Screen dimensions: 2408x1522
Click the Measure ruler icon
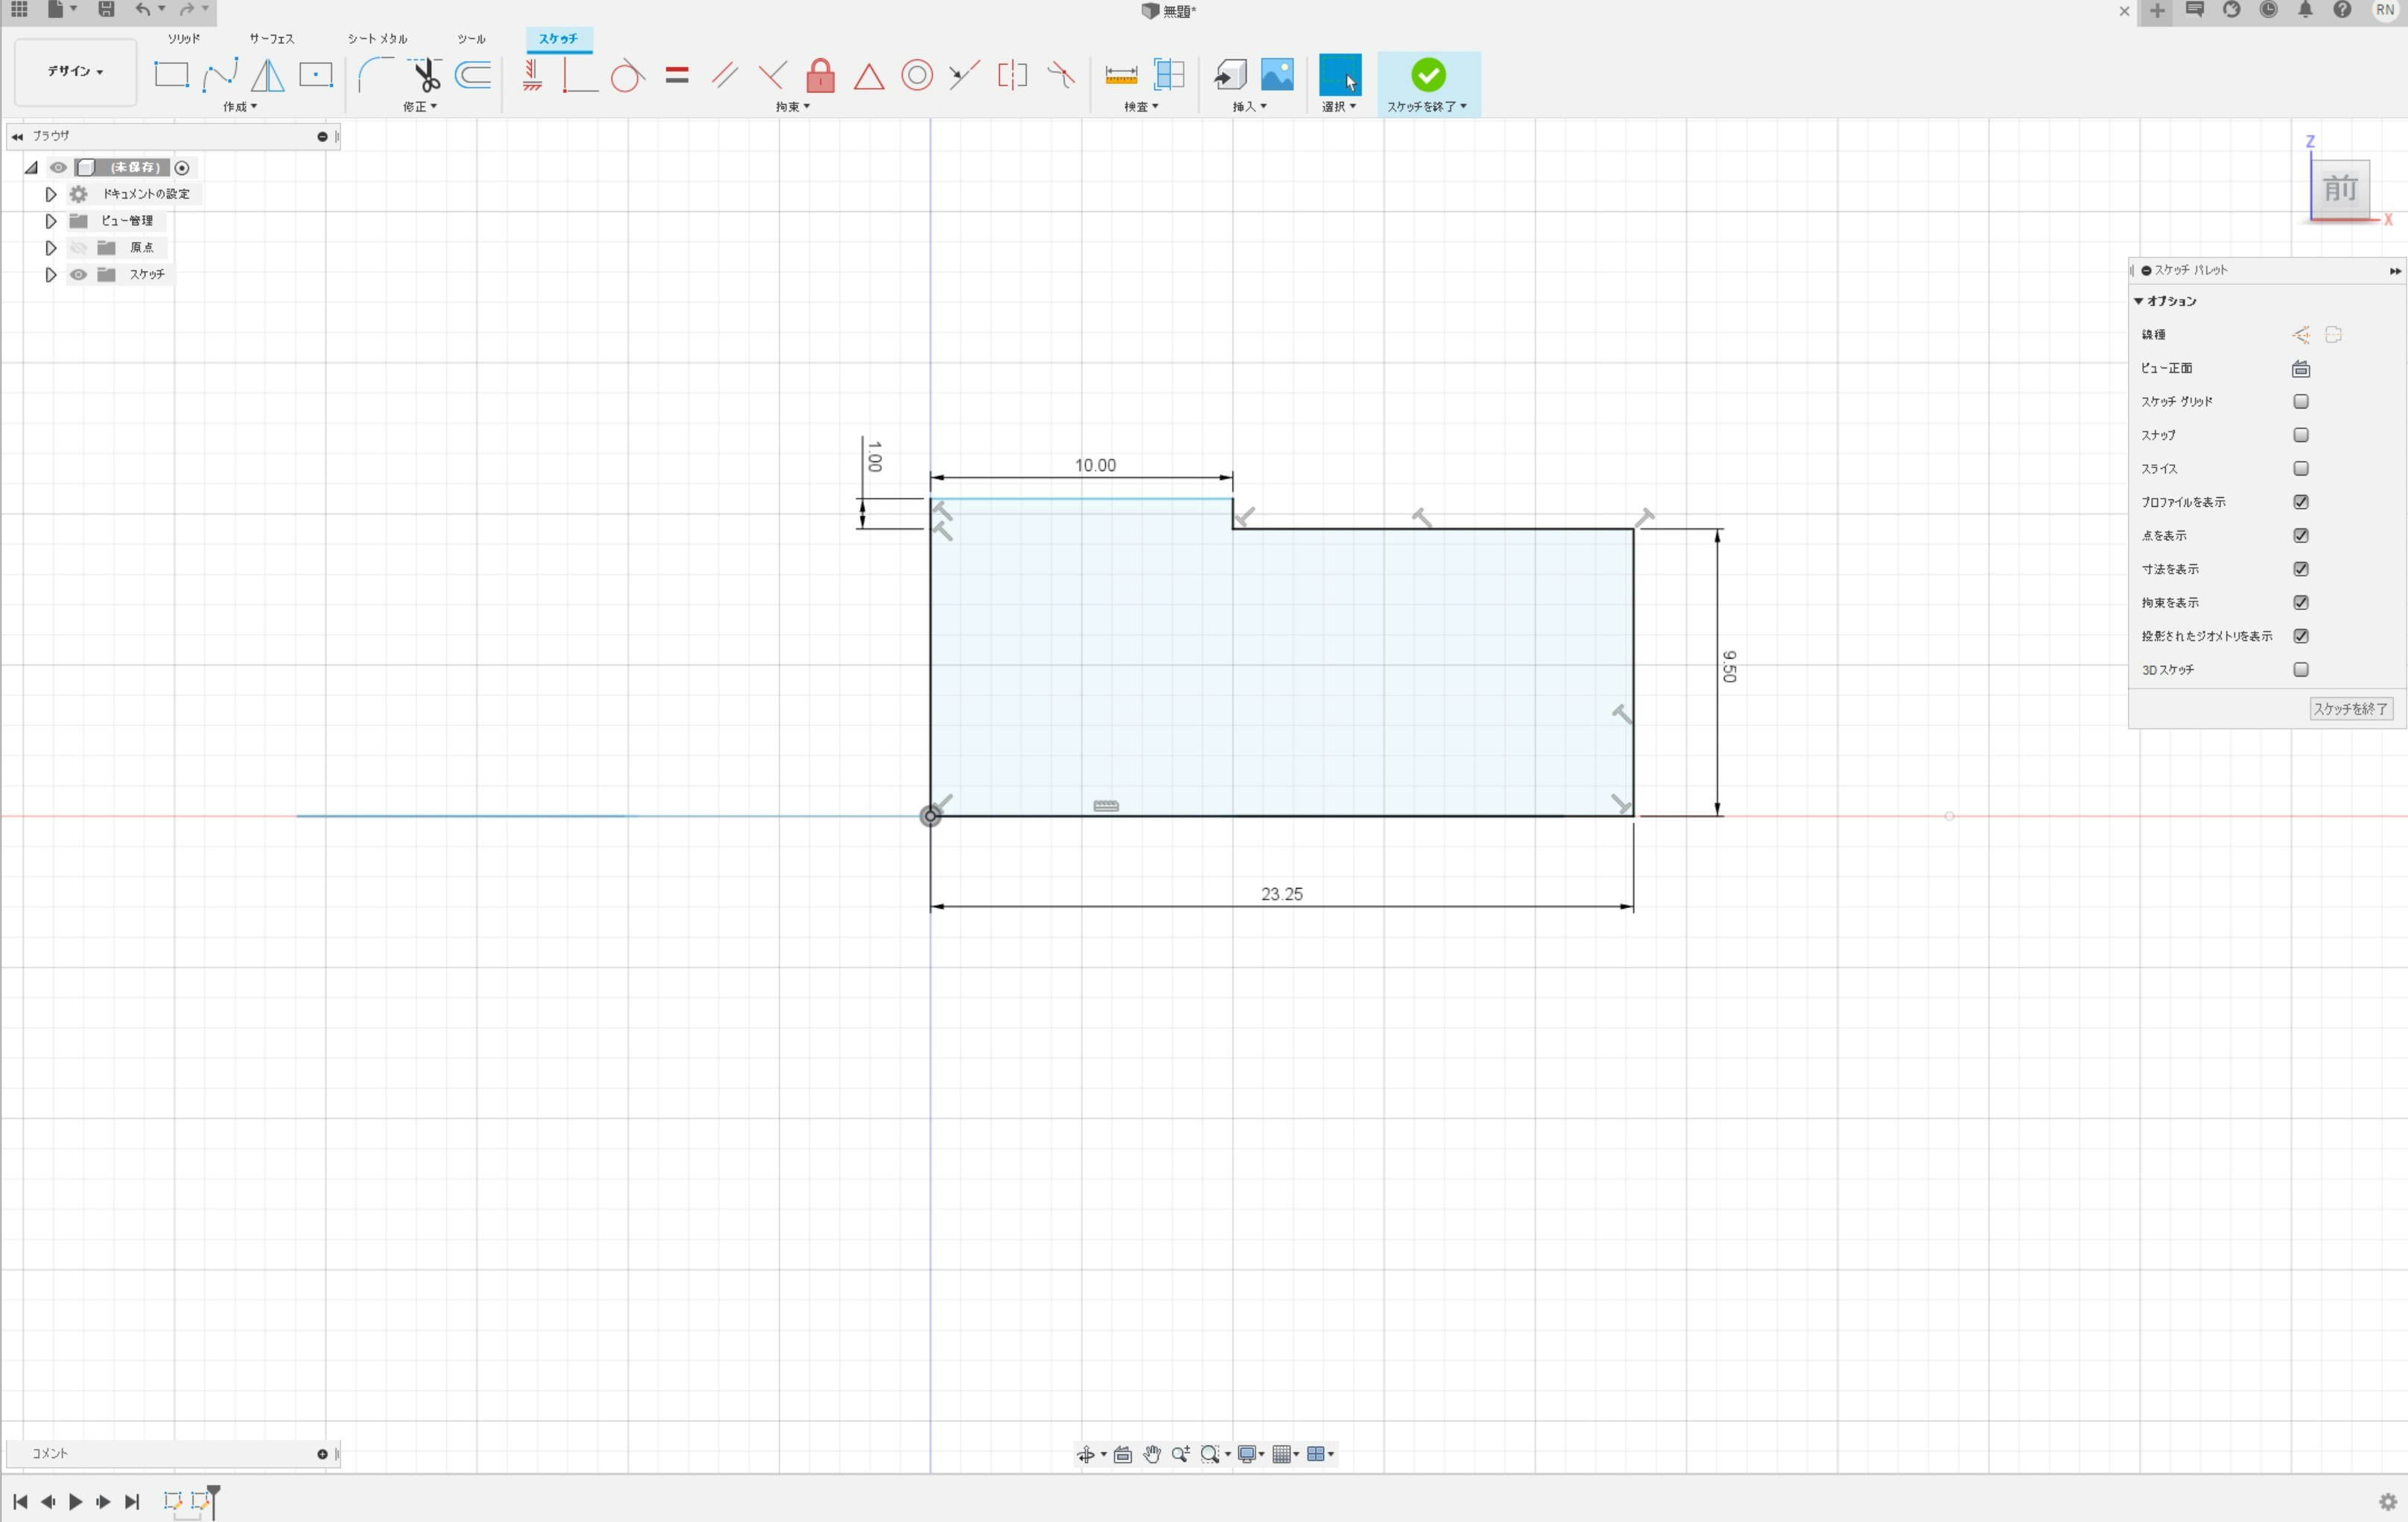(x=1120, y=76)
